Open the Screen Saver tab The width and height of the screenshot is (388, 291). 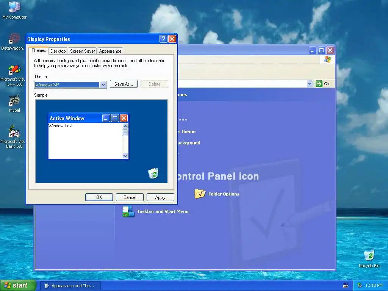[82, 51]
